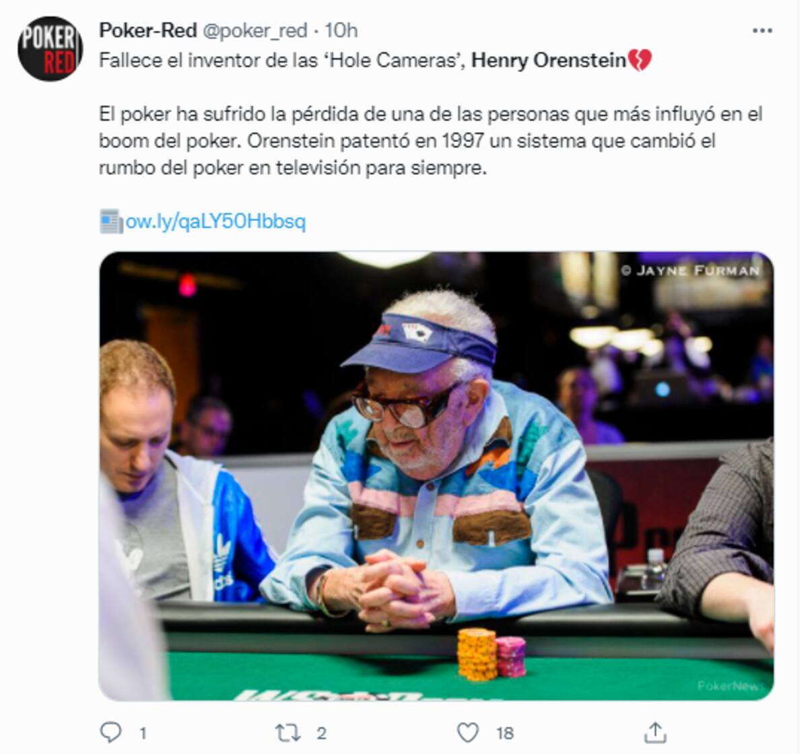Open the three-dot more options menu

(762, 30)
